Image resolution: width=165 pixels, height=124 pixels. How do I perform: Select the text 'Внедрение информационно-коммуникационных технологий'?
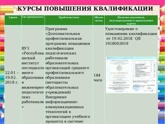65,104
